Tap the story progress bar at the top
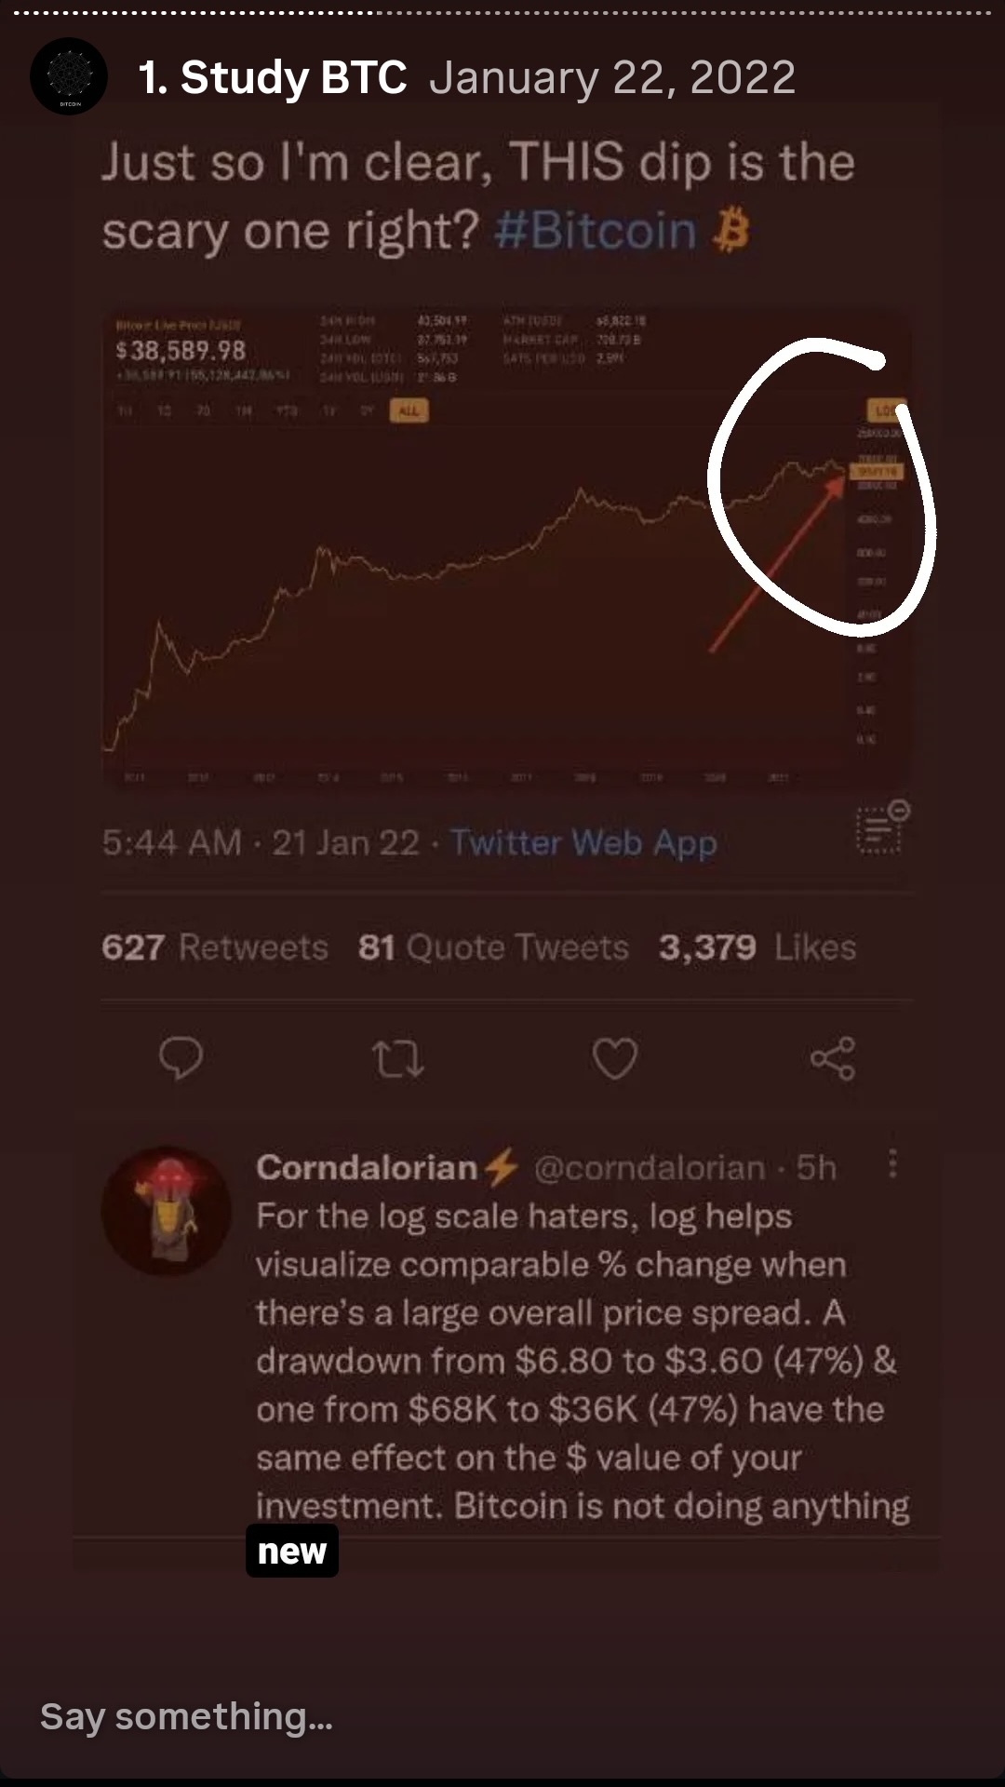Image resolution: width=1005 pixels, height=1787 pixels. [502, 14]
